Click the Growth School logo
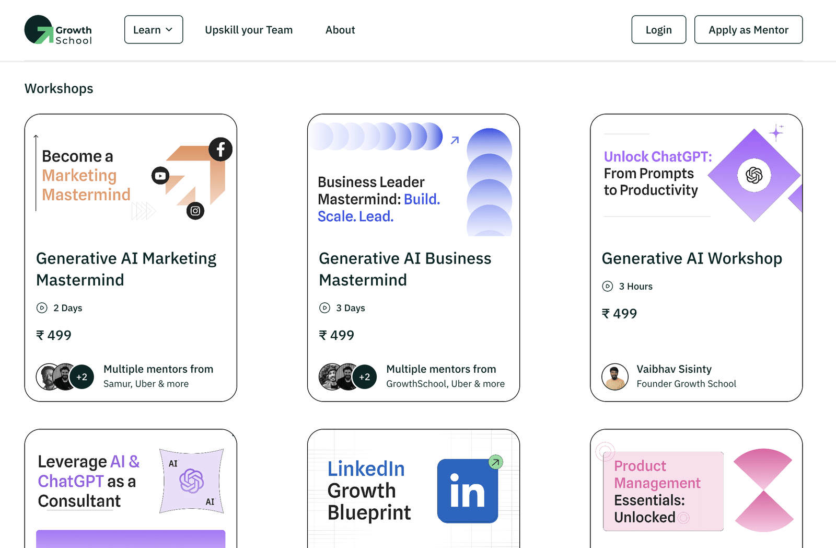This screenshot has width=836, height=548. [x=58, y=30]
